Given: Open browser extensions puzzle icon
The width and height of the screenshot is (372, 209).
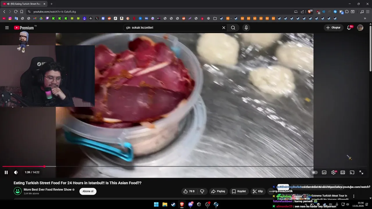Looking at the screenshot, I should [x=347, y=12].
